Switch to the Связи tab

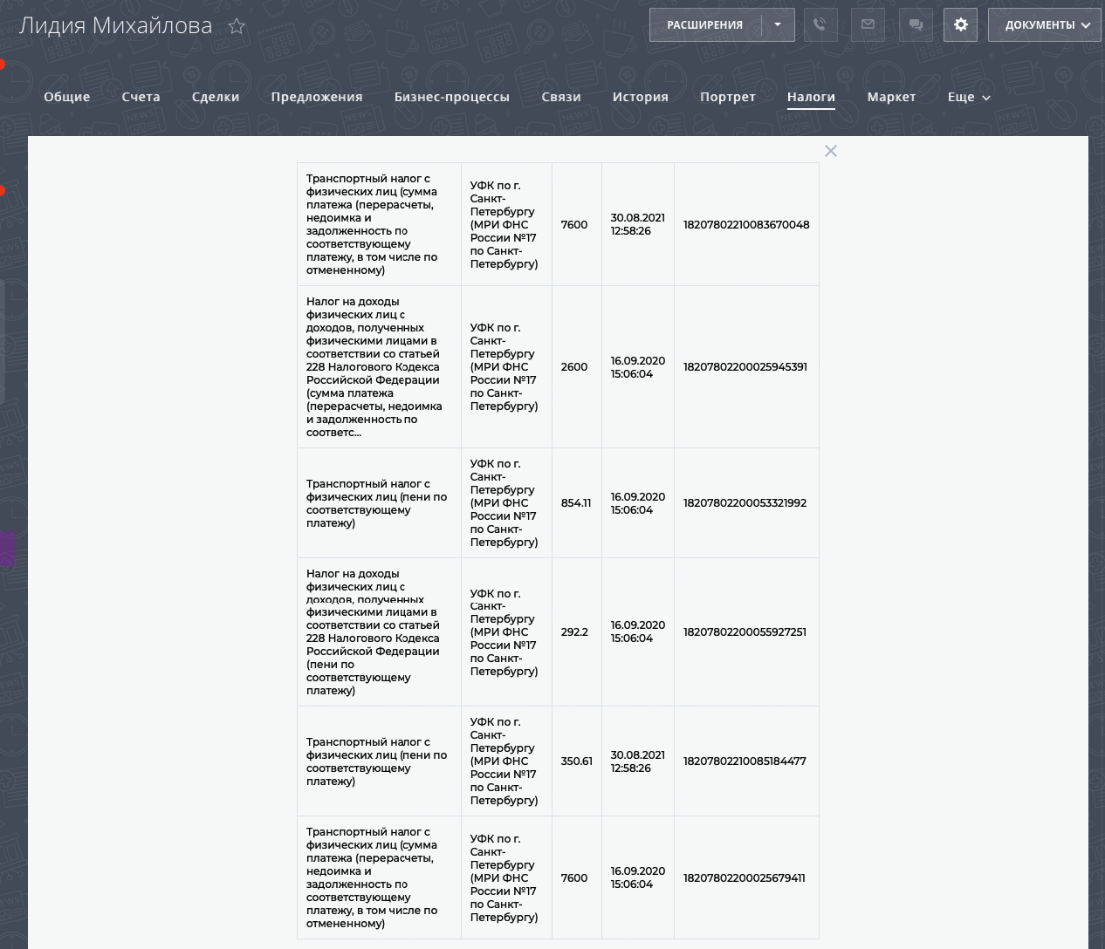[x=560, y=97]
